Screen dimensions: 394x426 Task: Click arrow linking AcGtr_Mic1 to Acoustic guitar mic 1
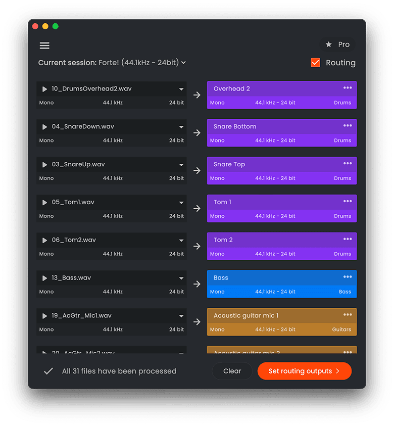(197, 322)
